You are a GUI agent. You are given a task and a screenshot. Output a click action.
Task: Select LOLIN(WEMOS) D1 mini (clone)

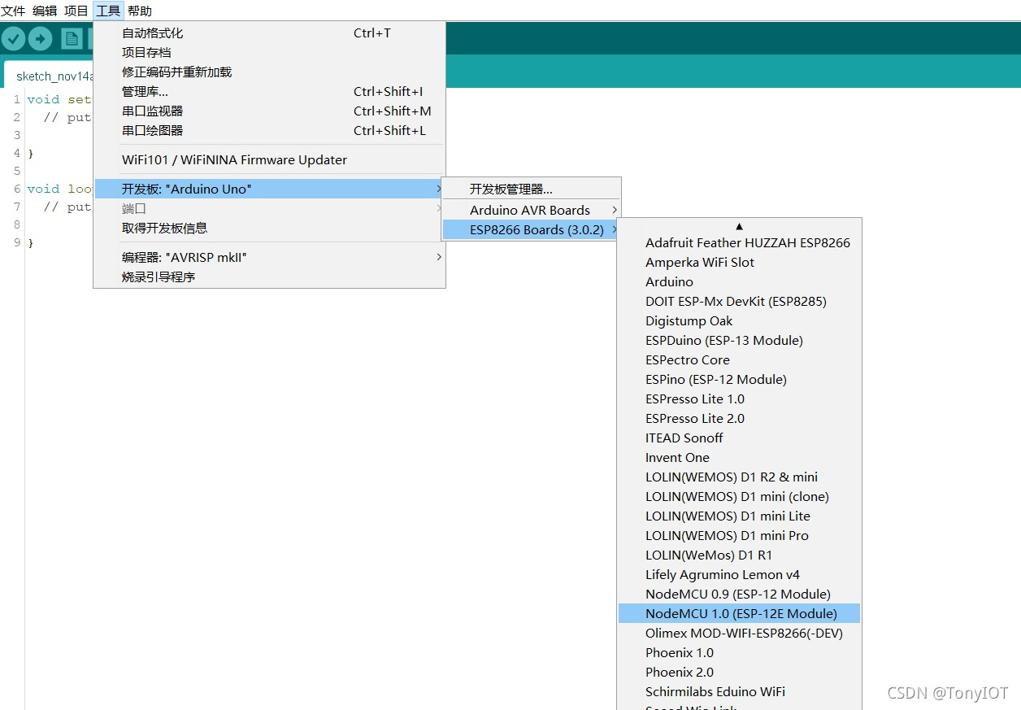[739, 497]
